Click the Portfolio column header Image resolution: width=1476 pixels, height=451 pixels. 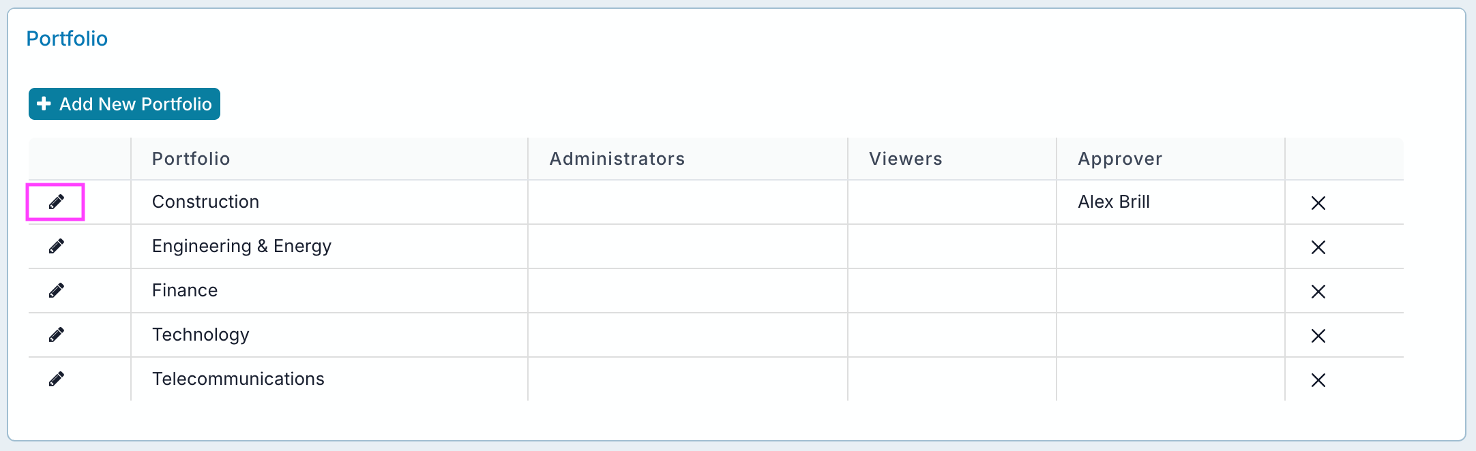pos(191,159)
